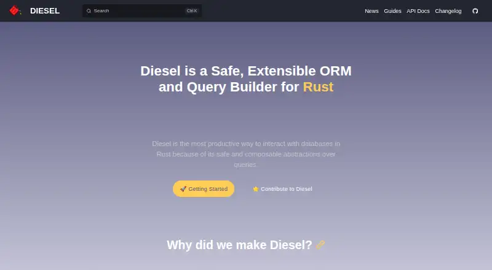
Task: Click the red Diesel logo icon
Action: [15, 10]
